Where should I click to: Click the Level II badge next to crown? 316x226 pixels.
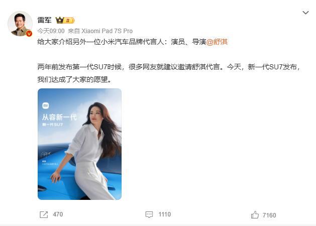[x=69, y=21]
